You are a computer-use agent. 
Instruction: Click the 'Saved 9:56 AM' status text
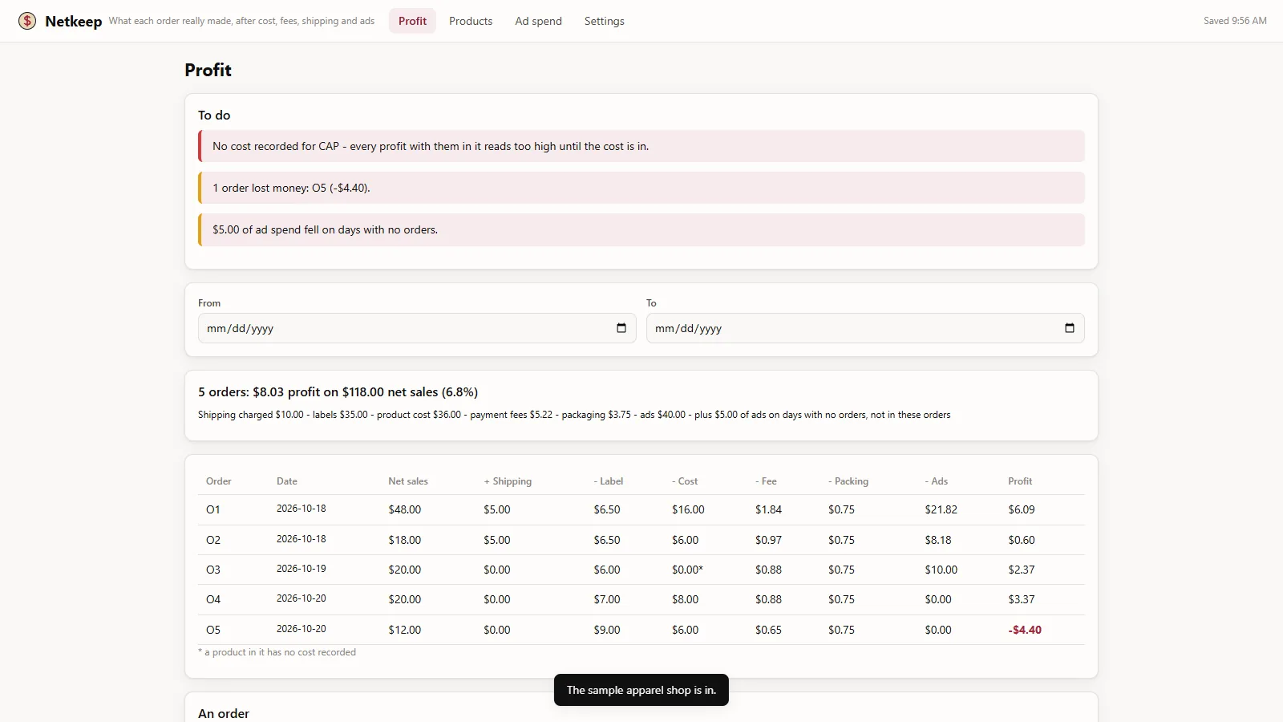1235,21
